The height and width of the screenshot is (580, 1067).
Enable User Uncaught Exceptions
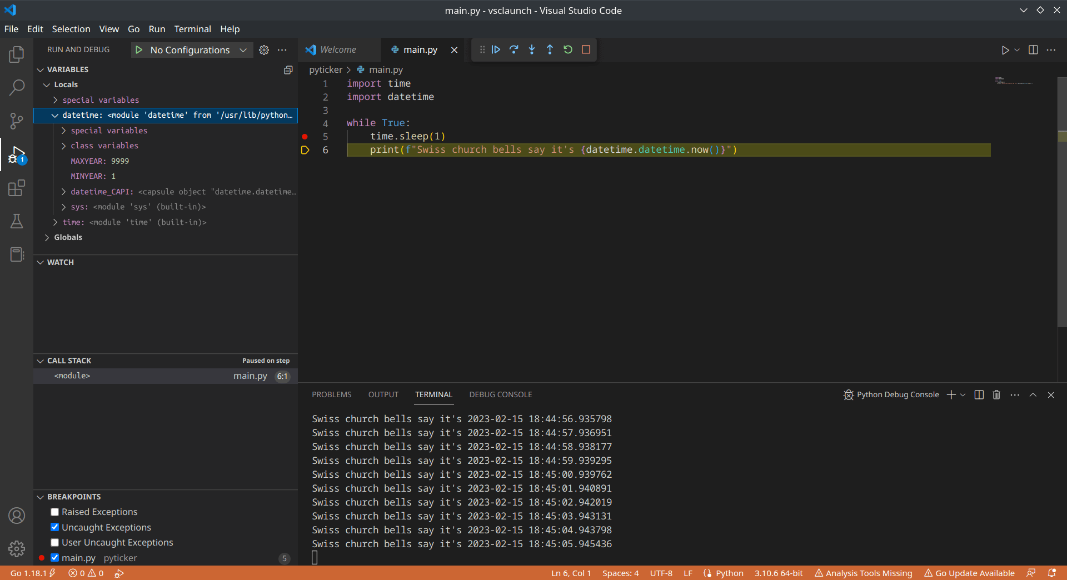(x=54, y=542)
